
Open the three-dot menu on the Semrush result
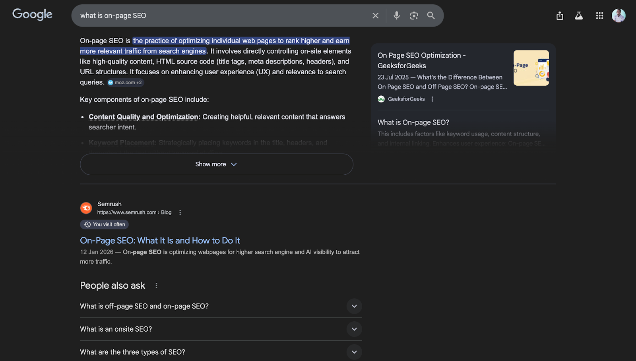(x=180, y=212)
